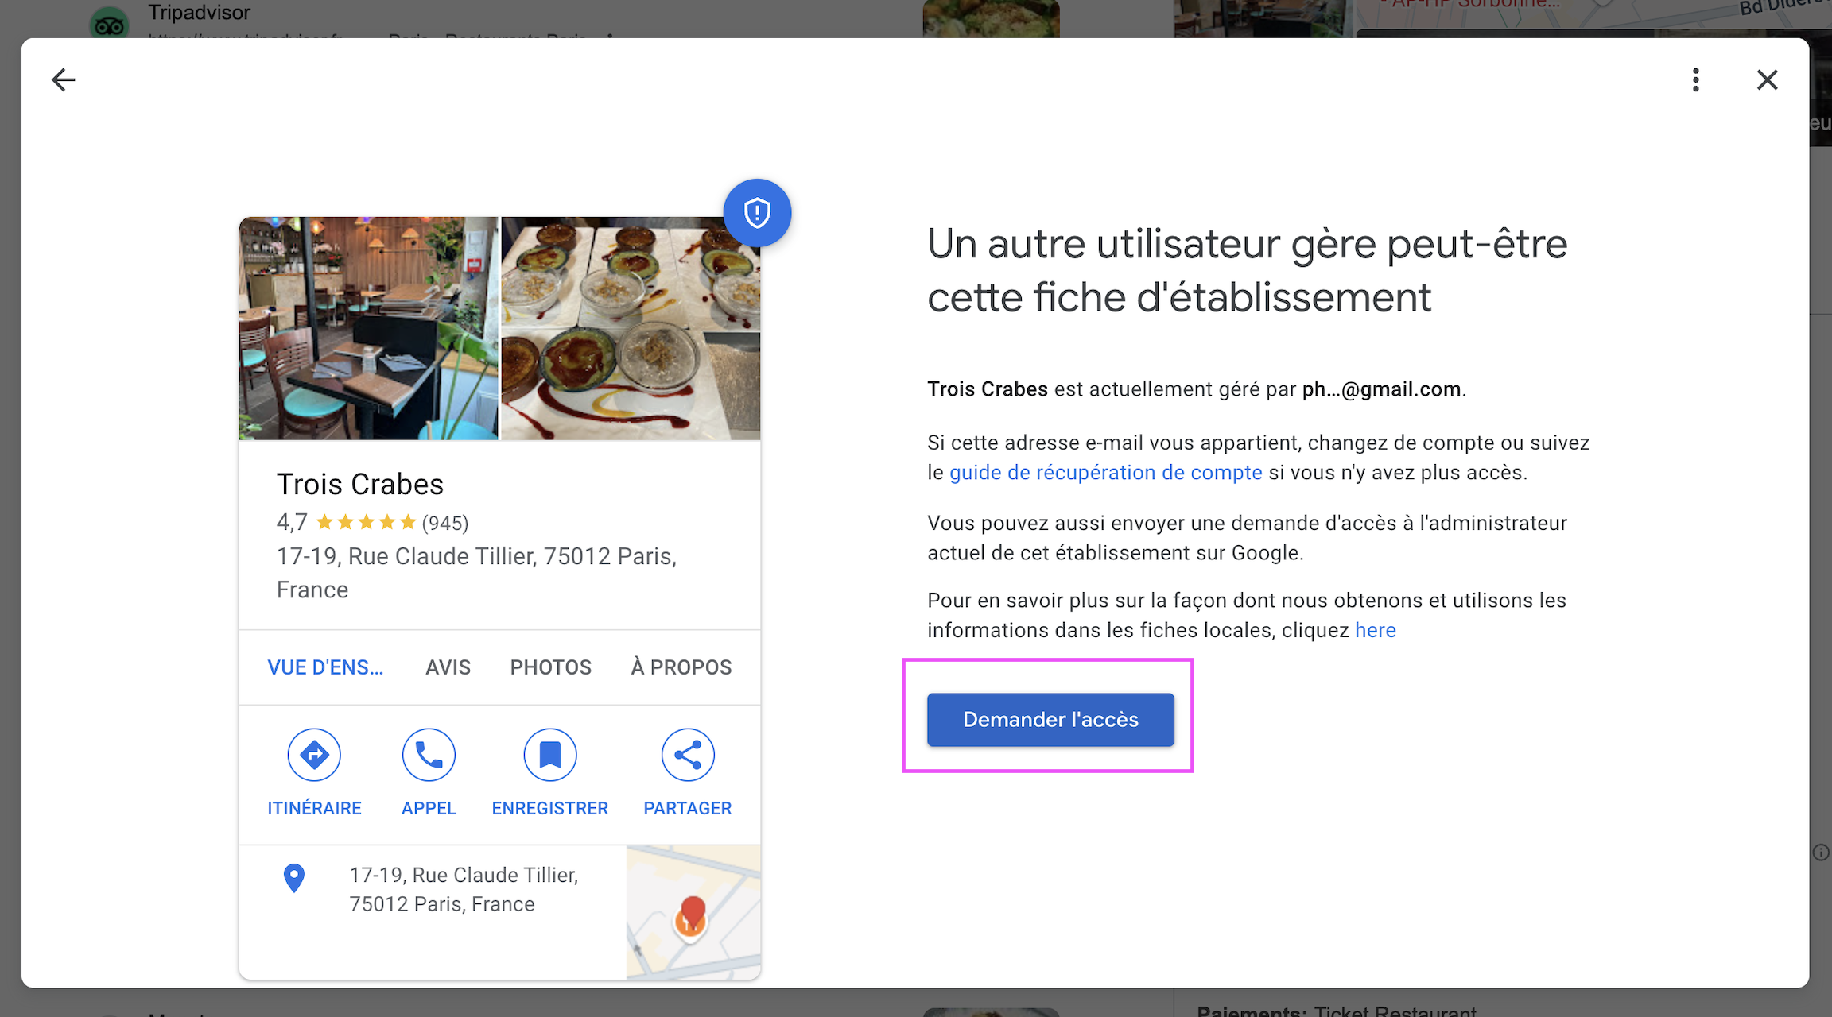Open the three-dot more options menu

tap(1695, 79)
